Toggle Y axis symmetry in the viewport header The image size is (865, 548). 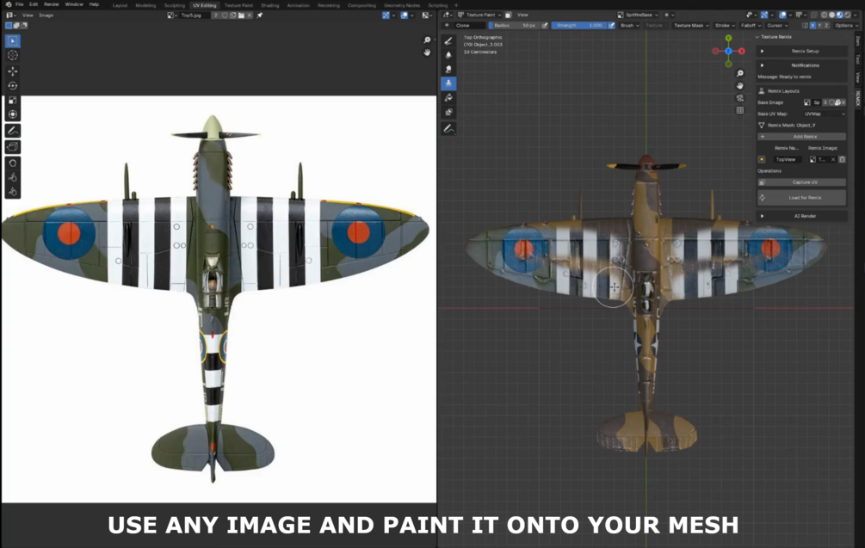(x=819, y=25)
